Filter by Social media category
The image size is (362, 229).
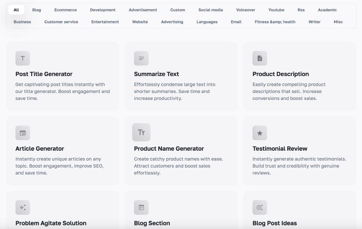(211, 10)
